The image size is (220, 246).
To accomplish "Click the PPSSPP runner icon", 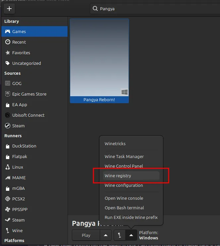I will coord(8,209).
